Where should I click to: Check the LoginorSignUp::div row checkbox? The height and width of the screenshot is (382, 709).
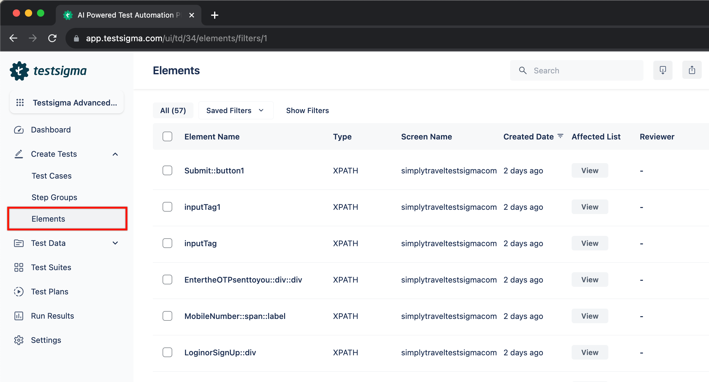click(167, 352)
